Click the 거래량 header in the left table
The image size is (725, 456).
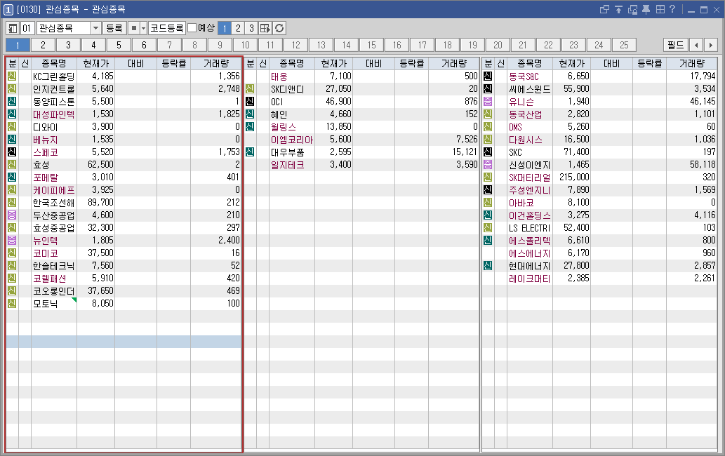[x=216, y=63]
